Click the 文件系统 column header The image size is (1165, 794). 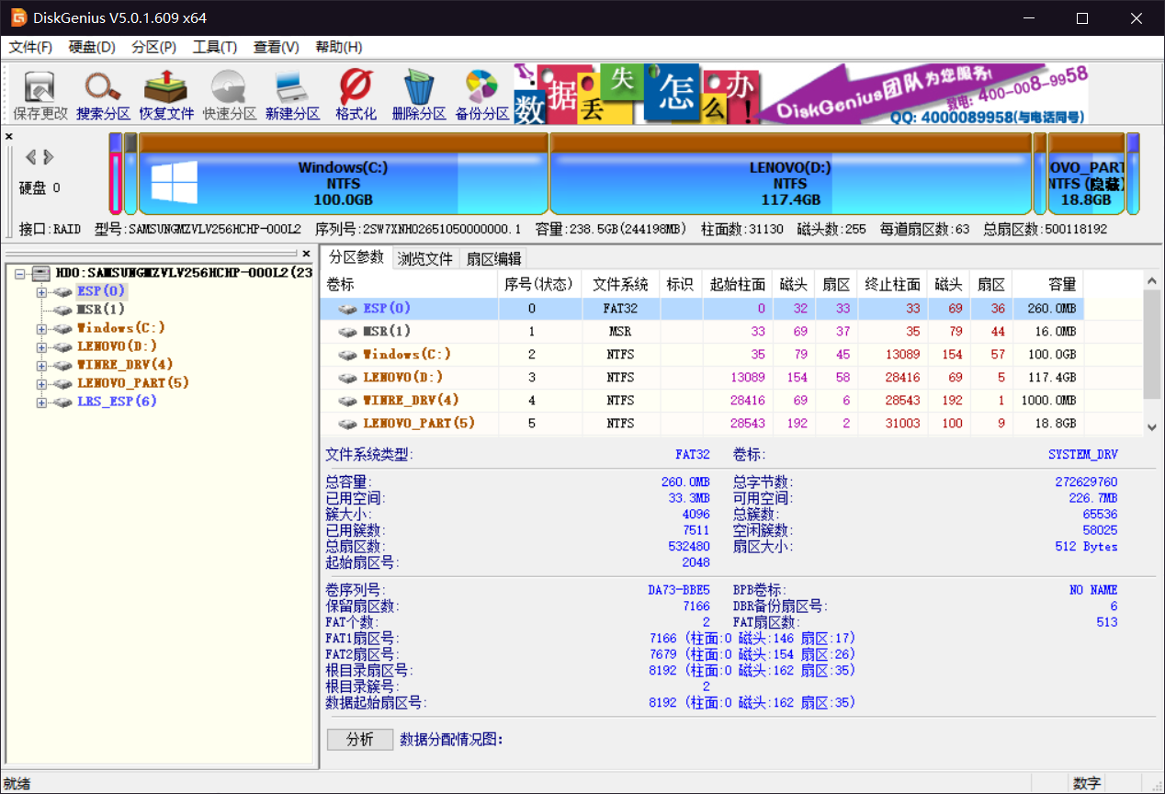tap(620, 284)
